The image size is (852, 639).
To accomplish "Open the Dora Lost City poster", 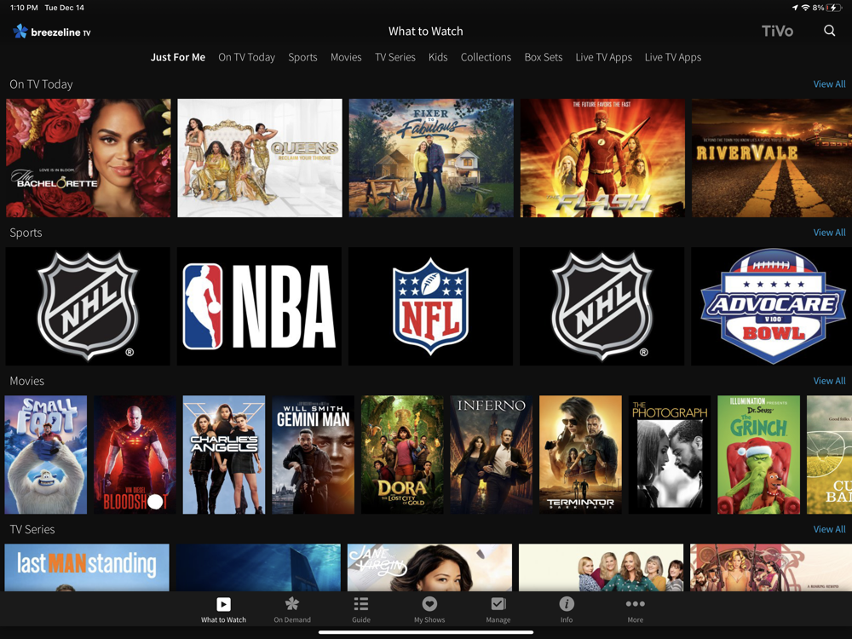I will point(402,455).
